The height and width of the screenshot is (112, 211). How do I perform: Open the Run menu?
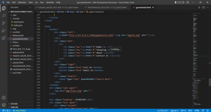42,2
